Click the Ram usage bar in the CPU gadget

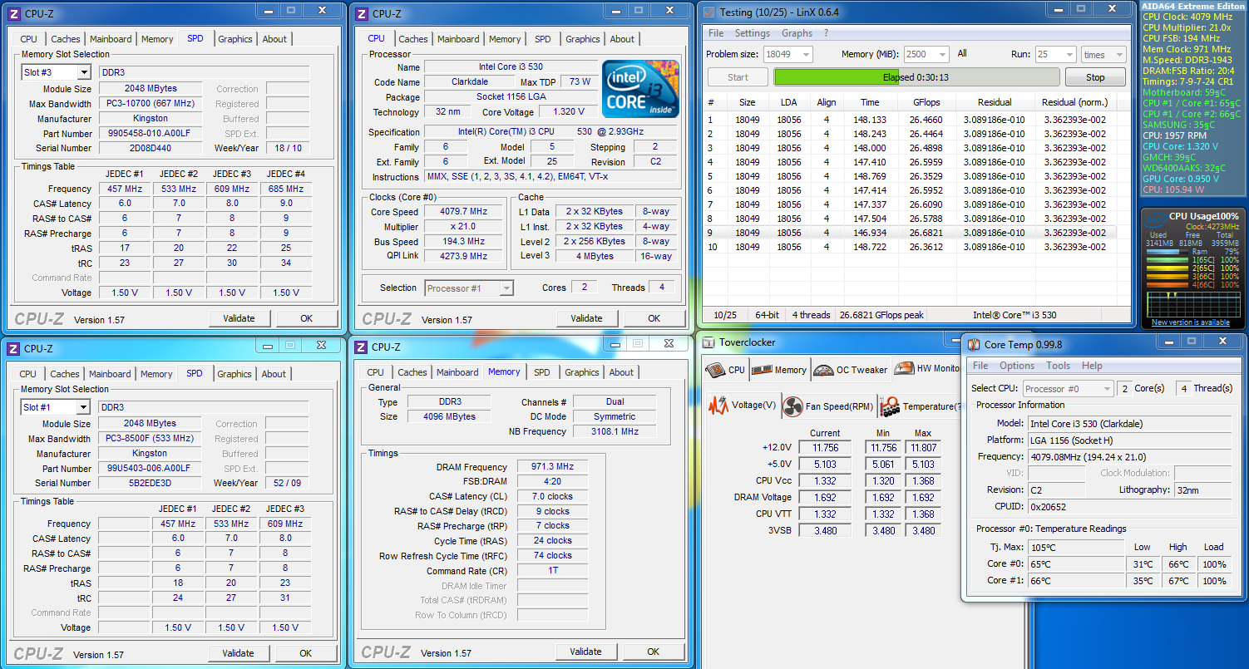pyautogui.click(x=1166, y=251)
